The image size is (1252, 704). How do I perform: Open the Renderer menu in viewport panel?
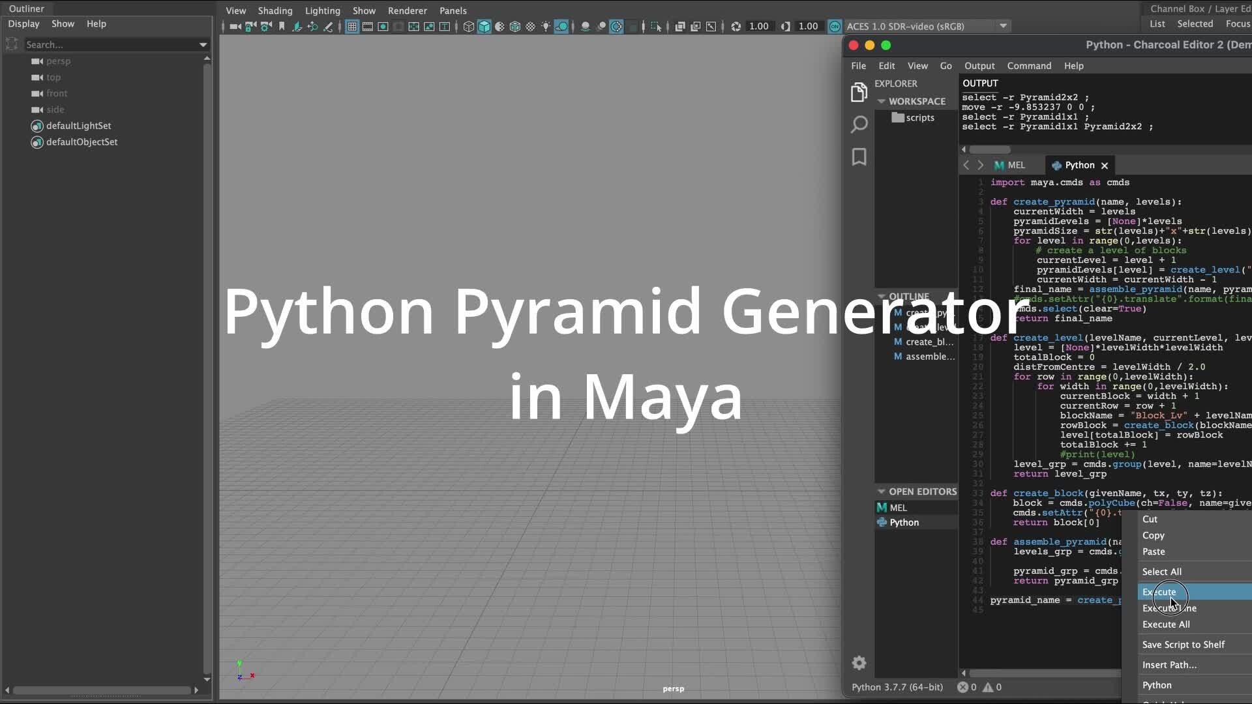408,10
